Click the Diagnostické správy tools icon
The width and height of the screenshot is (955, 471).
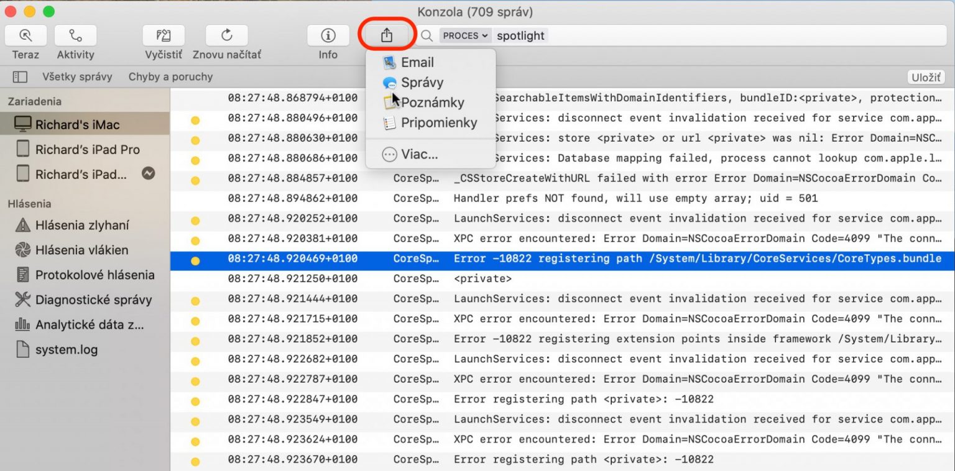(22, 300)
